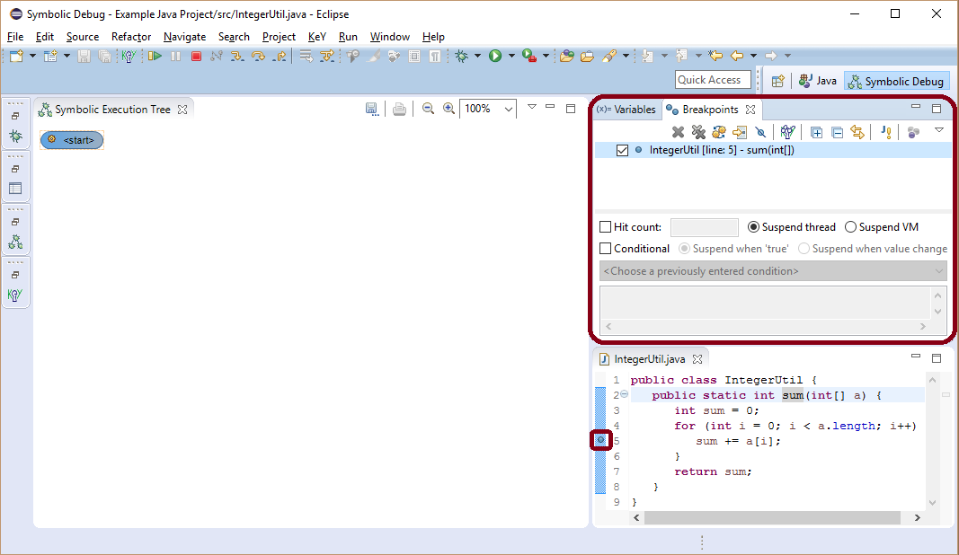Open the Back history dropdown arrow
The width and height of the screenshot is (959, 555).
tap(753, 57)
